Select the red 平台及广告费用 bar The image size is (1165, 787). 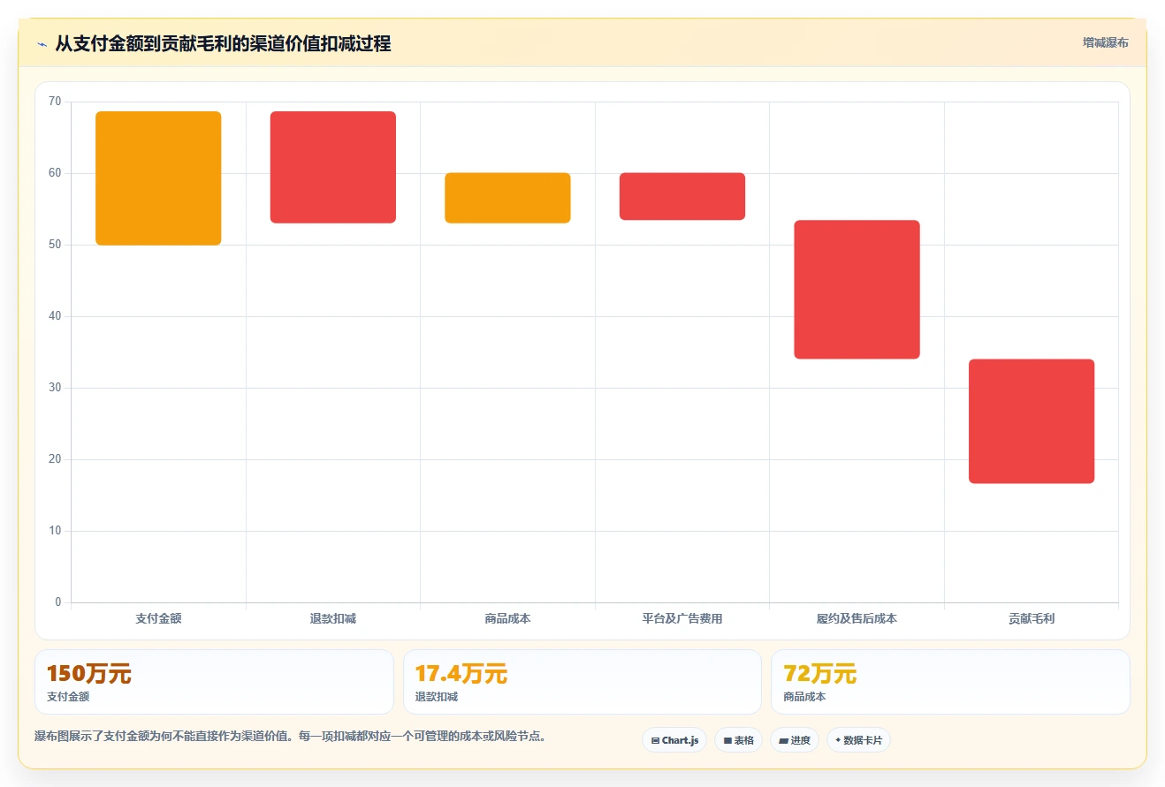click(x=682, y=196)
